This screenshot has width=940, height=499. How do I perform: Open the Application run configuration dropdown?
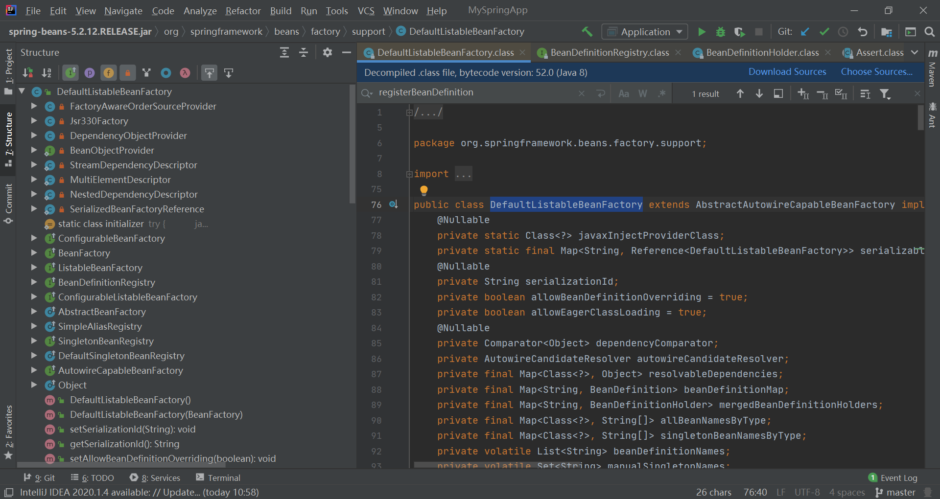pos(645,32)
